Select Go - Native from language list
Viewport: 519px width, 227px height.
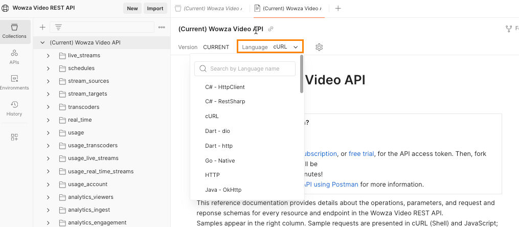tap(220, 161)
